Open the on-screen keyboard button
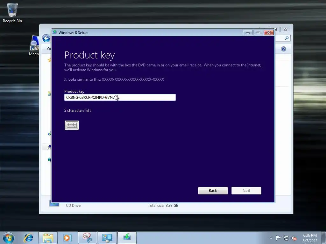 (72, 125)
